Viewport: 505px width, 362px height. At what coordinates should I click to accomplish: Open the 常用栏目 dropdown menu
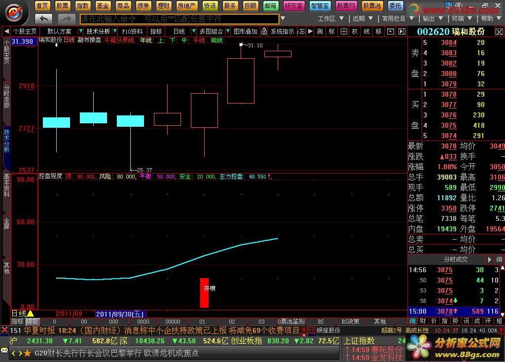point(397,19)
